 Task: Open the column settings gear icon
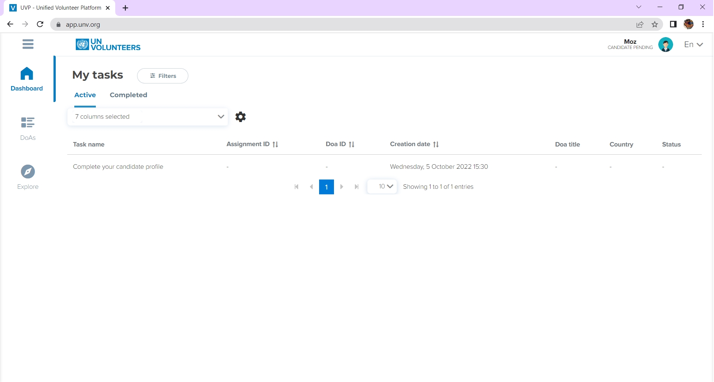(x=241, y=116)
